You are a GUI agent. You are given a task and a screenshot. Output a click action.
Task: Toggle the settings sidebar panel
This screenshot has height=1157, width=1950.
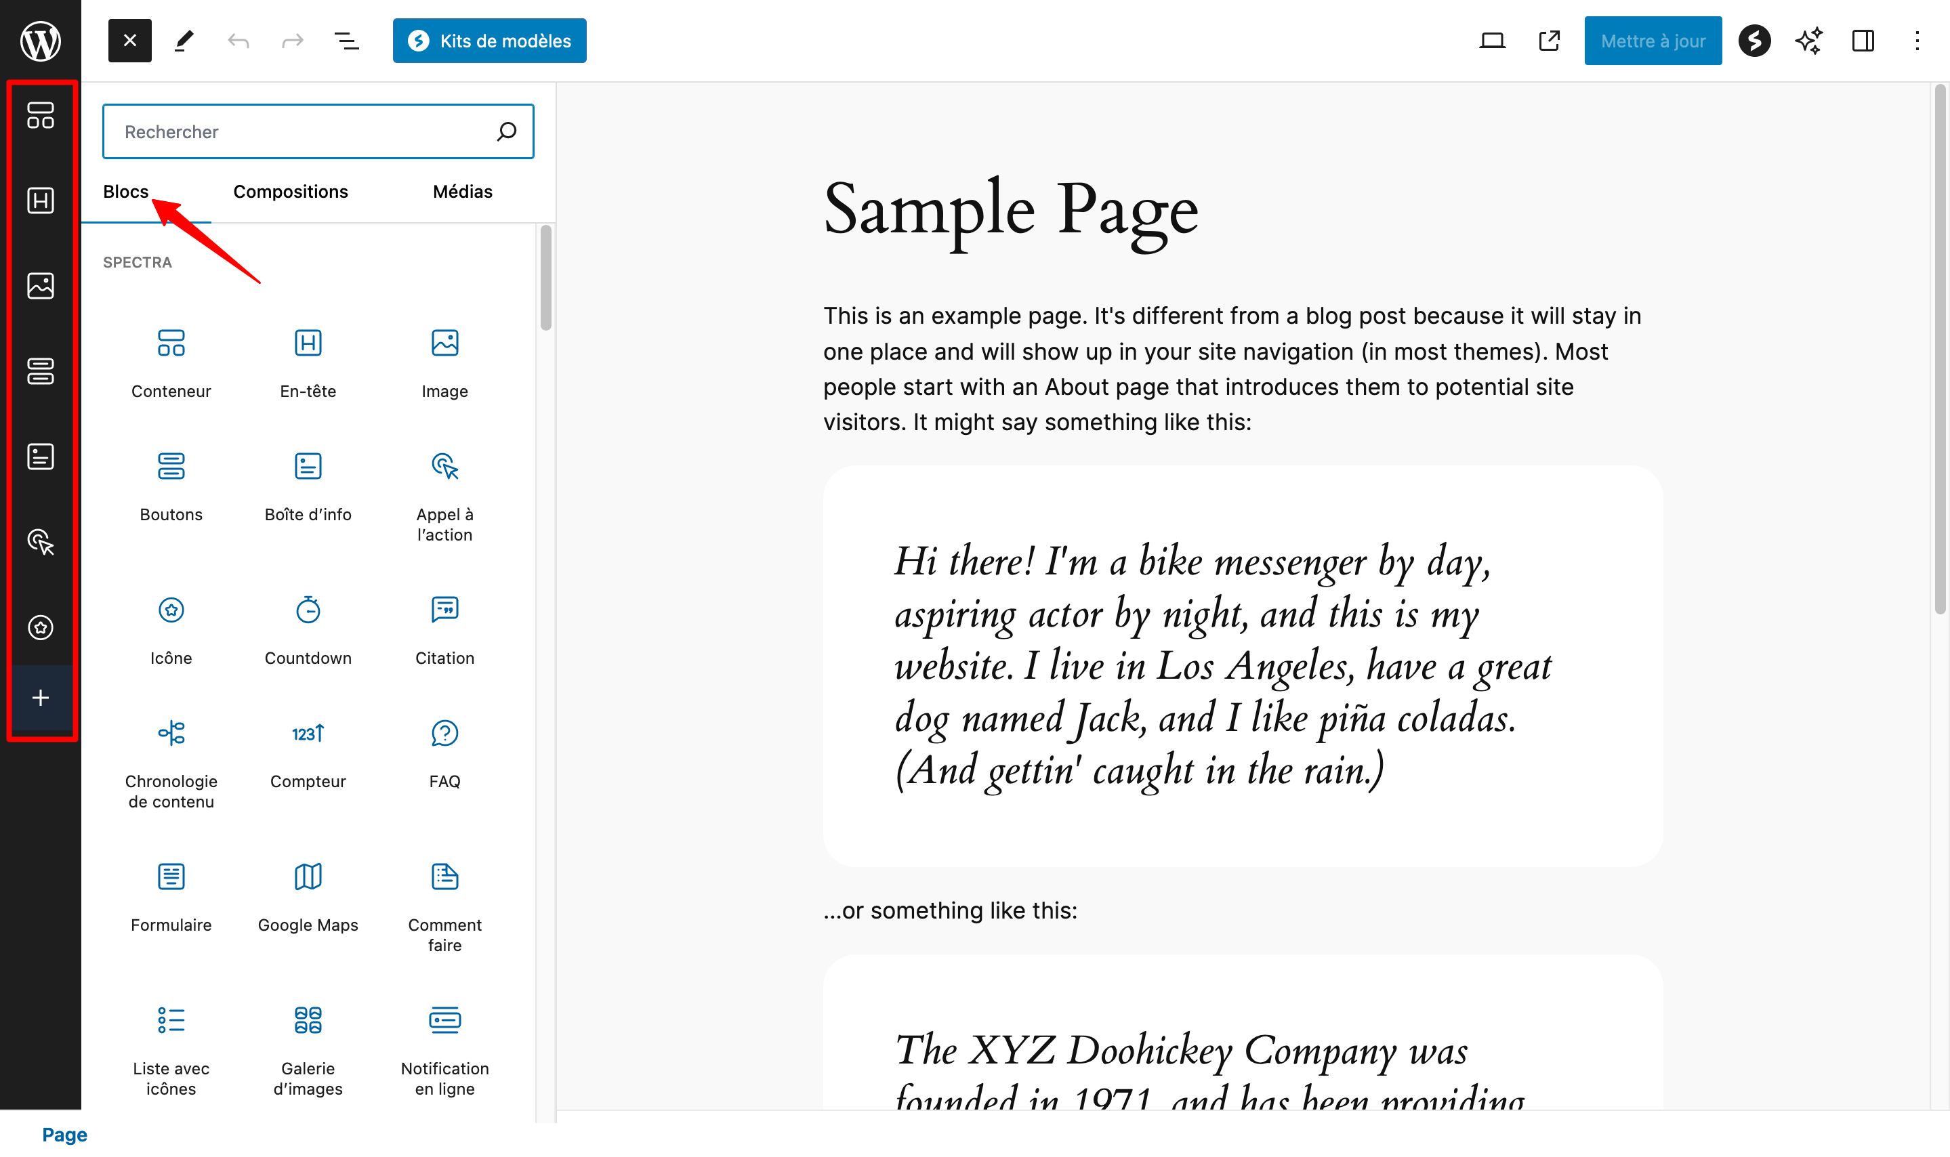tap(1862, 41)
